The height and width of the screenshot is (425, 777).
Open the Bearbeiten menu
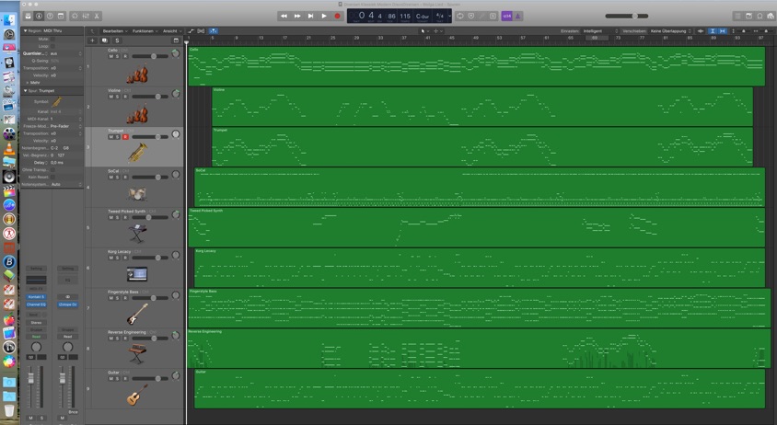(x=115, y=30)
